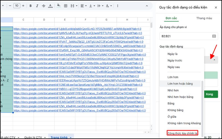The image size is (222, 139).
Task: Open text color picker
Action: click(50, 6)
